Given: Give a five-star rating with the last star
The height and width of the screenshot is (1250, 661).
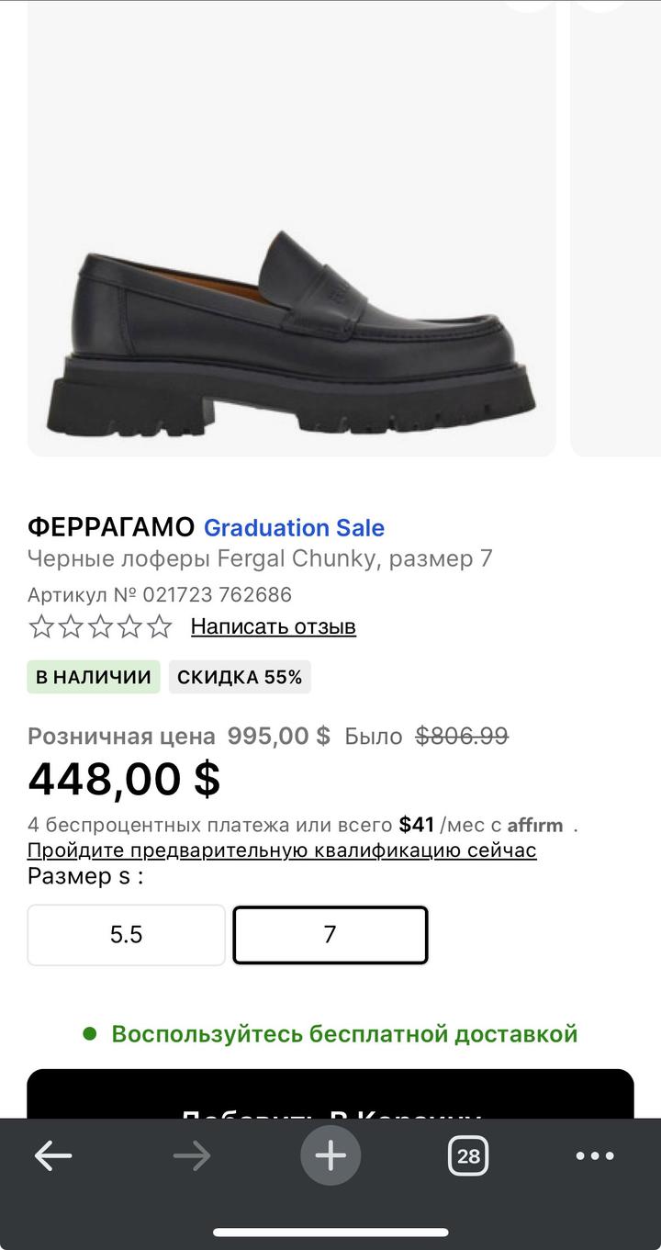Looking at the screenshot, I should coord(160,627).
